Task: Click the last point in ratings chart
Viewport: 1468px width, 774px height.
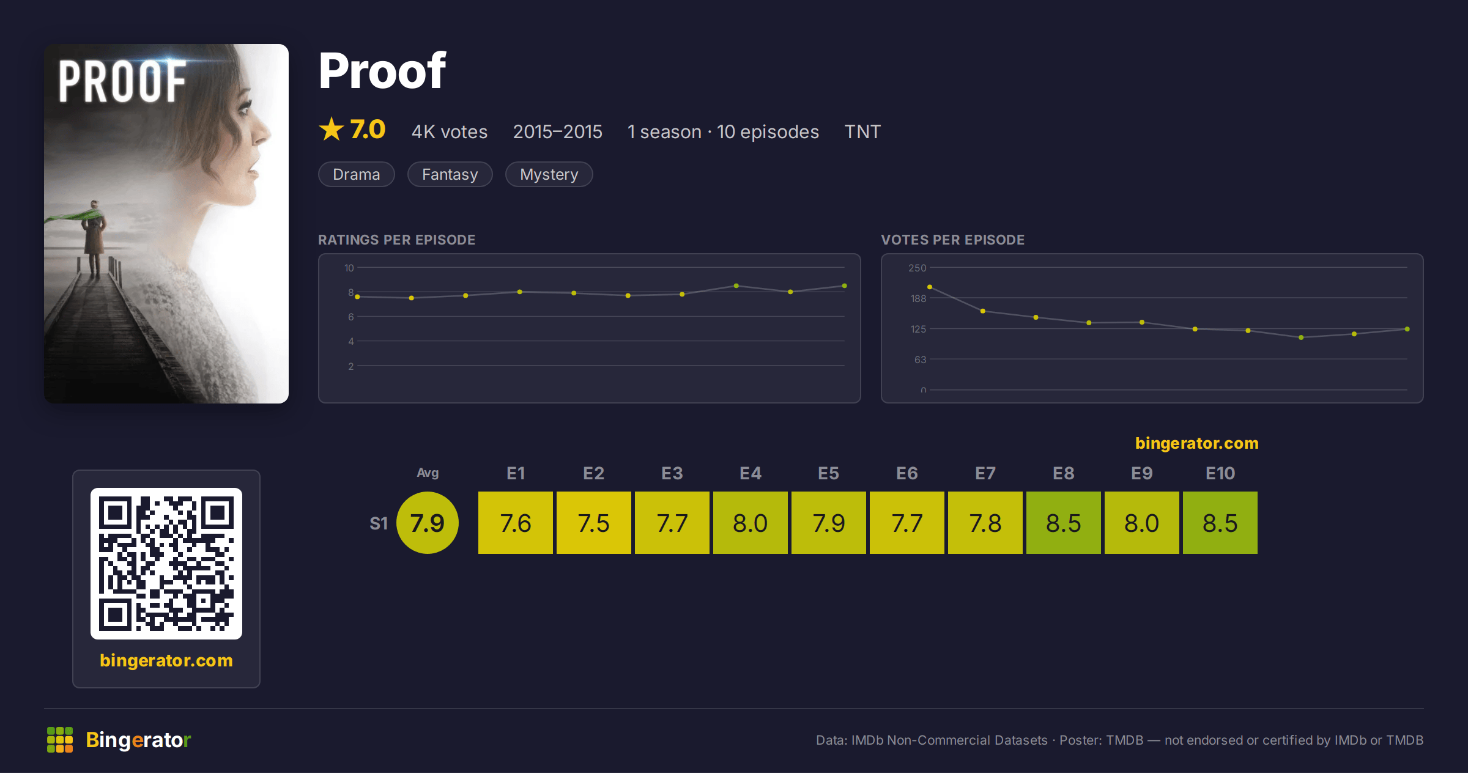Action: pos(845,286)
